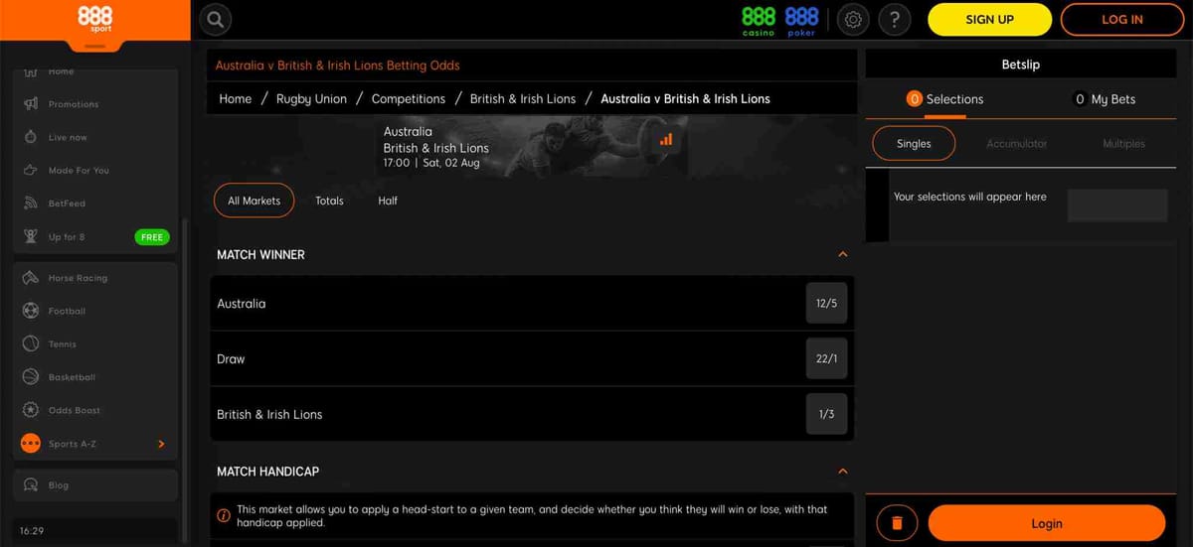Click Basketball icon
This screenshot has height=547, width=1193.
(31, 377)
